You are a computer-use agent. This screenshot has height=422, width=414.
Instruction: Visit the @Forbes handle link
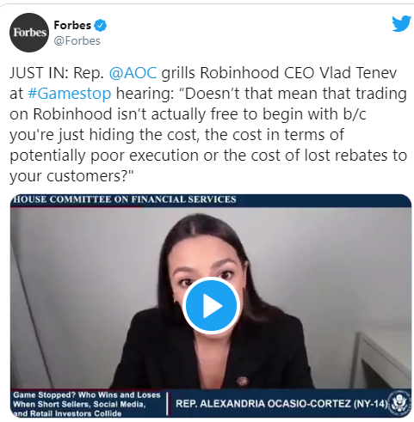(x=77, y=40)
